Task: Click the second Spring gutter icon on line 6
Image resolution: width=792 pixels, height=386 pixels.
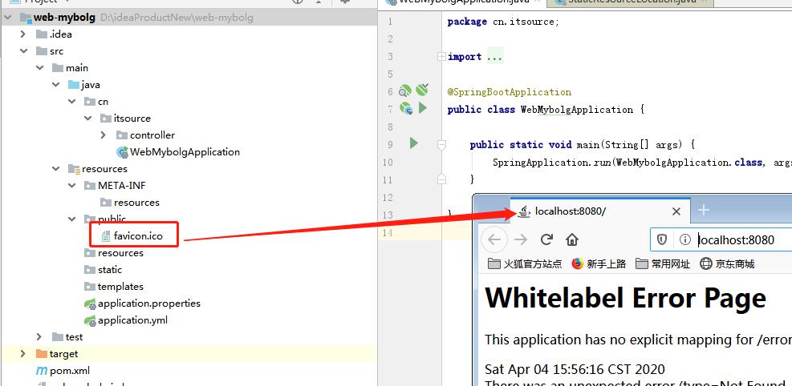Action: point(422,90)
